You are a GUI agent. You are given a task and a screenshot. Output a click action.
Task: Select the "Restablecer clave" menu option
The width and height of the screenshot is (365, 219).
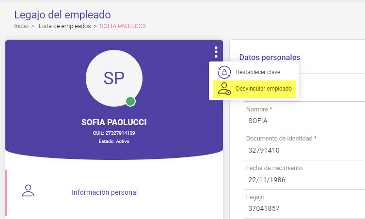[258, 72]
